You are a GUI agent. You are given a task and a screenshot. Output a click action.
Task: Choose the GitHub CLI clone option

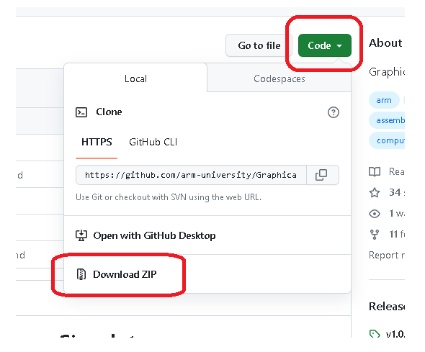point(153,142)
